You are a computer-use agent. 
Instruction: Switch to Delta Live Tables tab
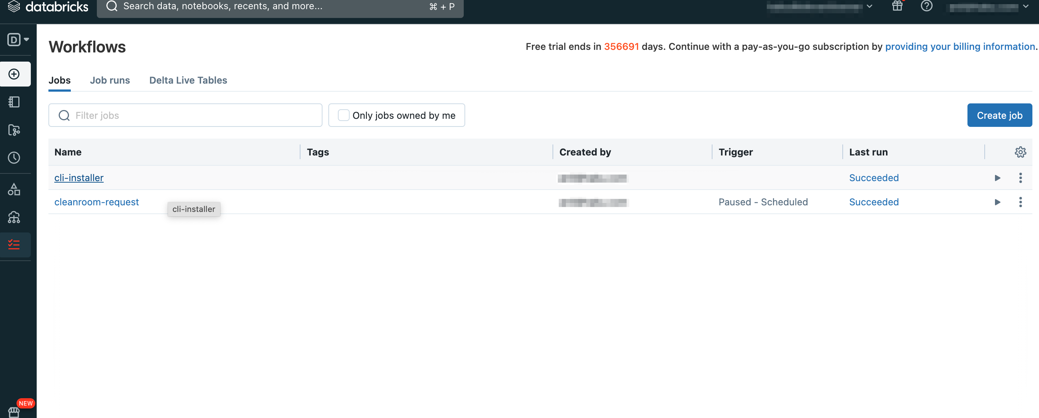point(188,80)
